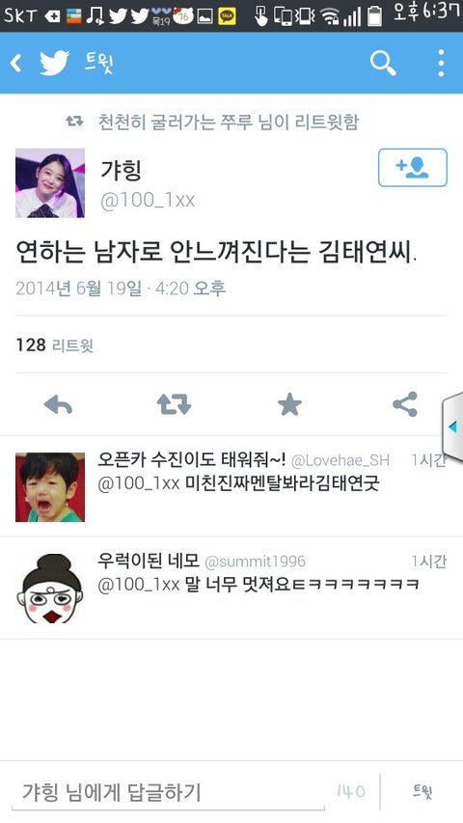Tap the 트윗 send button

click(422, 791)
